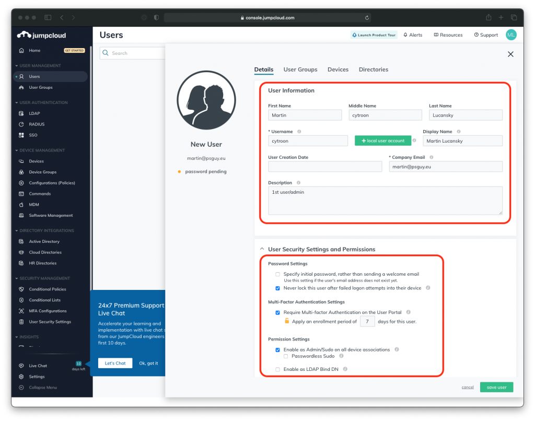Viewport: 535px width, 421px height.
Task: Switch to the Devices tab
Action: point(338,69)
